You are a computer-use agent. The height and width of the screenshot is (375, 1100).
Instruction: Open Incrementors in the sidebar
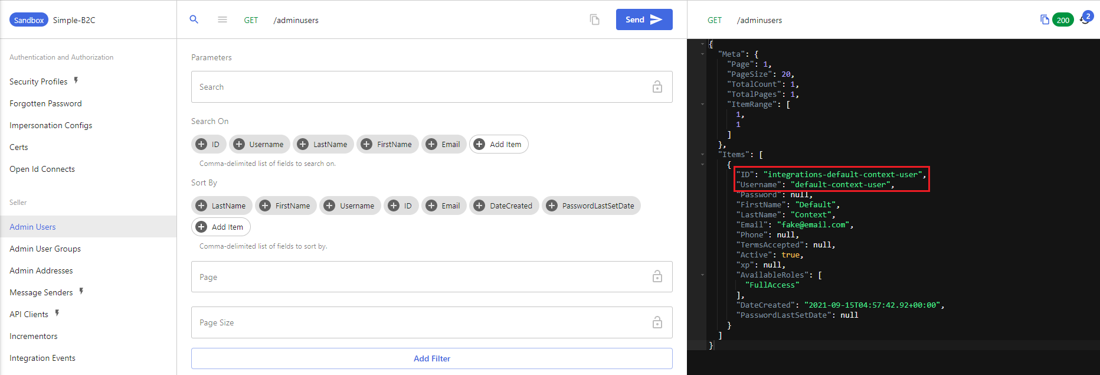[34, 336]
